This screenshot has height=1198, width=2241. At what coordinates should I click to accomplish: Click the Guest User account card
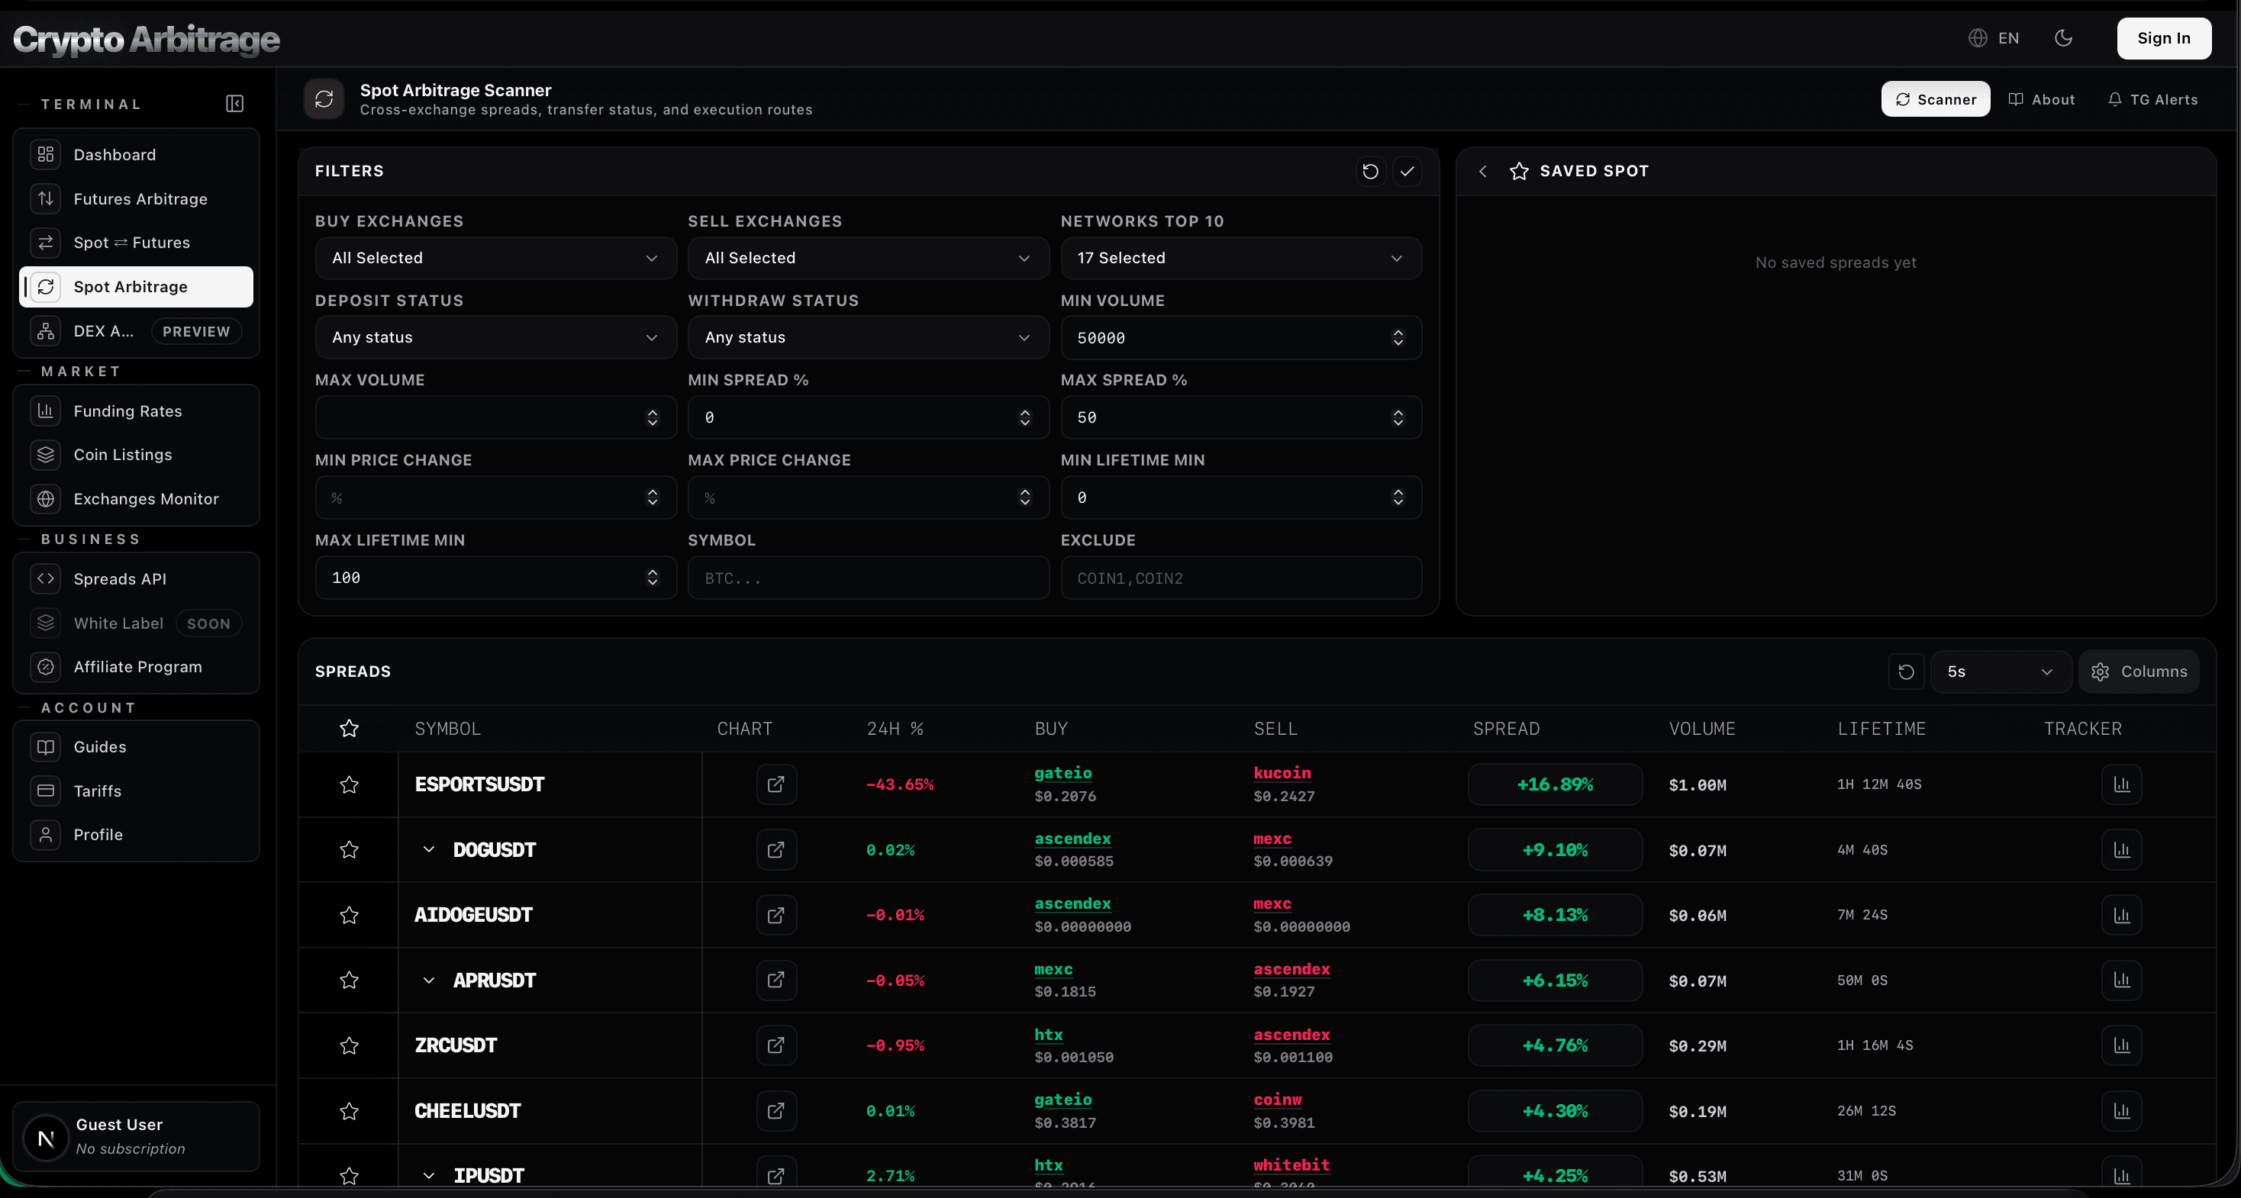(x=137, y=1136)
